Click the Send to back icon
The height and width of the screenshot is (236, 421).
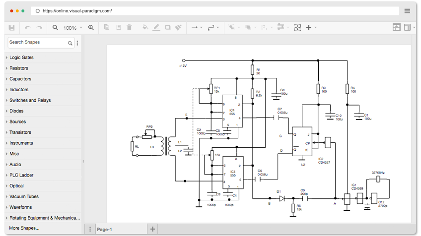coord(248,27)
